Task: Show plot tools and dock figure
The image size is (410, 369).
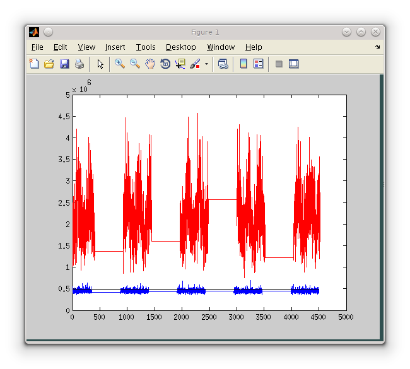Action: (294, 64)
